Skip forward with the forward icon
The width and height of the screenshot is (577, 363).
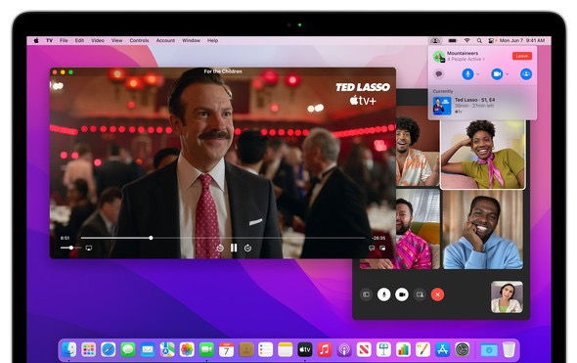click(247, 249)
